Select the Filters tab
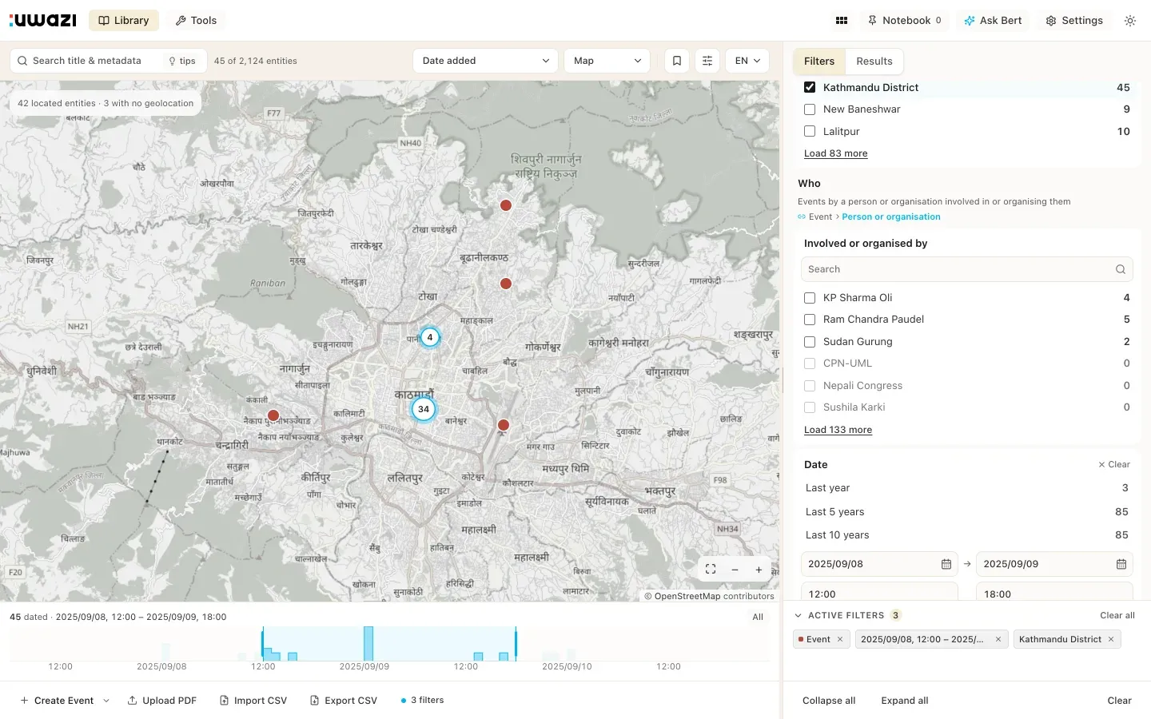Viewport: 1151px width, 719px height. (819, 62)
